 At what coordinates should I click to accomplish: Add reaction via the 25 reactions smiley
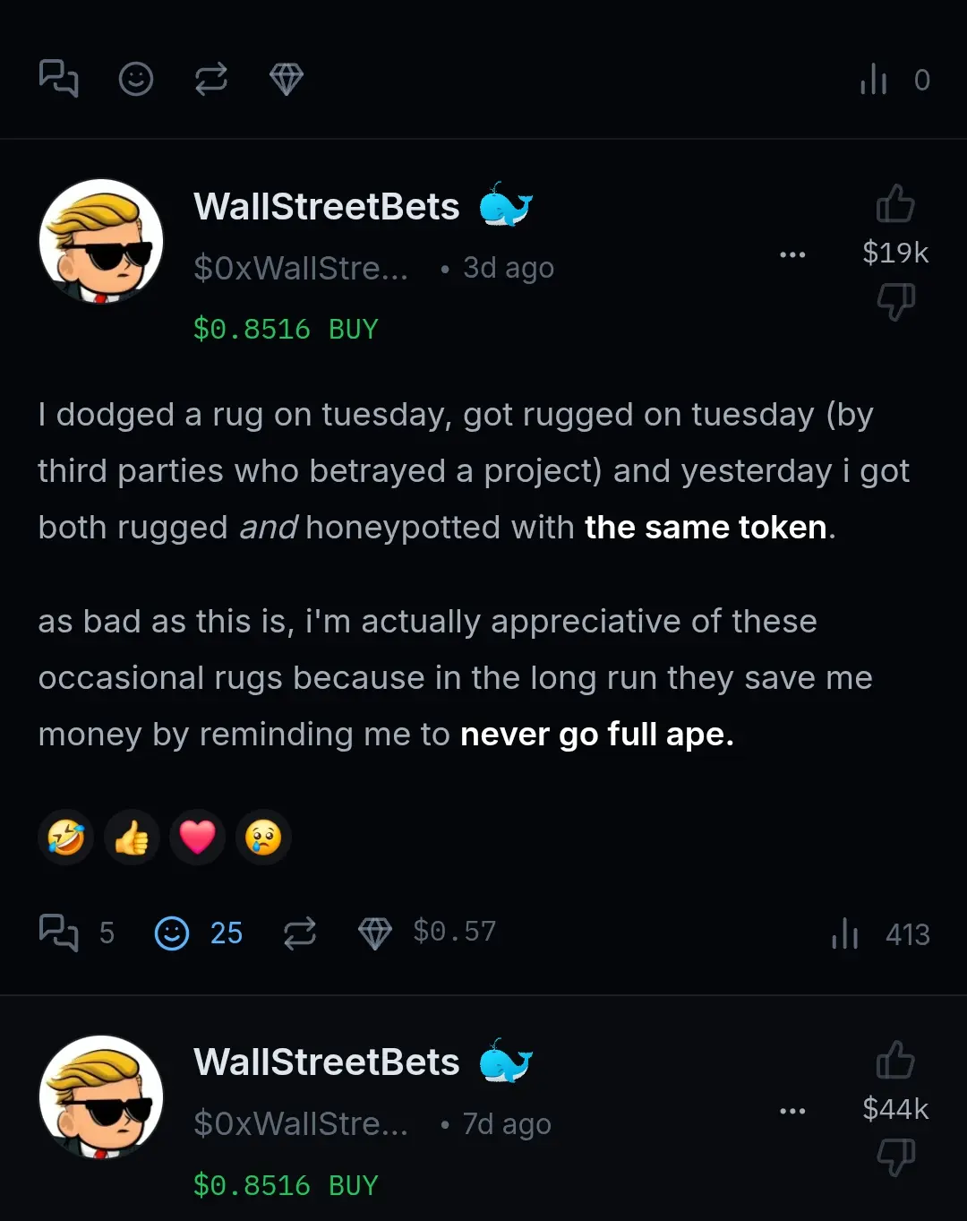tap(172, 933)
